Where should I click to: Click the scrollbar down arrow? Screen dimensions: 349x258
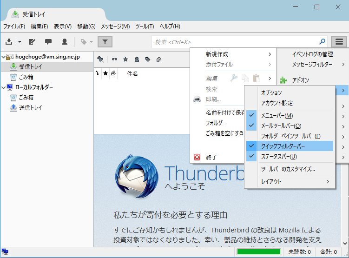(x=345, y=243)
